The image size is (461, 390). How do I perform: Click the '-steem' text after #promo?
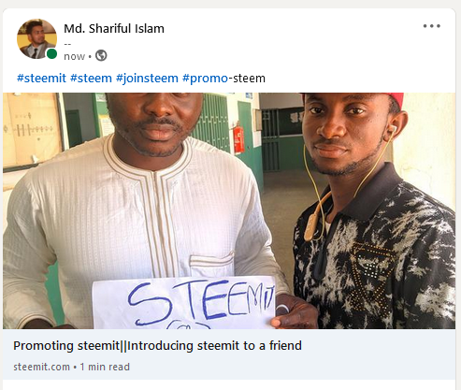point(247,78)
